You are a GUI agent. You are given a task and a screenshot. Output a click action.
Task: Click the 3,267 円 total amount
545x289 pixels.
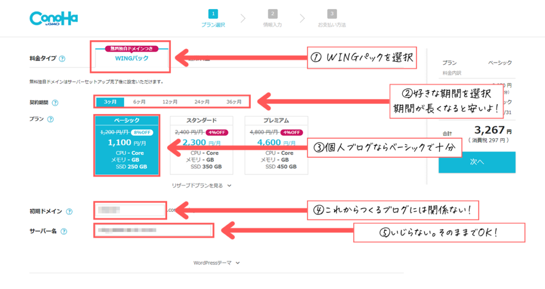492,131
